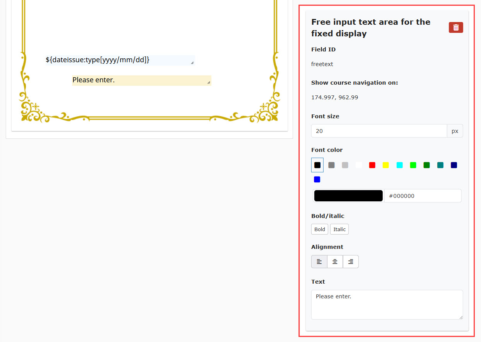
Task: Choose the red font color swatch
Action: pos(372,165)
